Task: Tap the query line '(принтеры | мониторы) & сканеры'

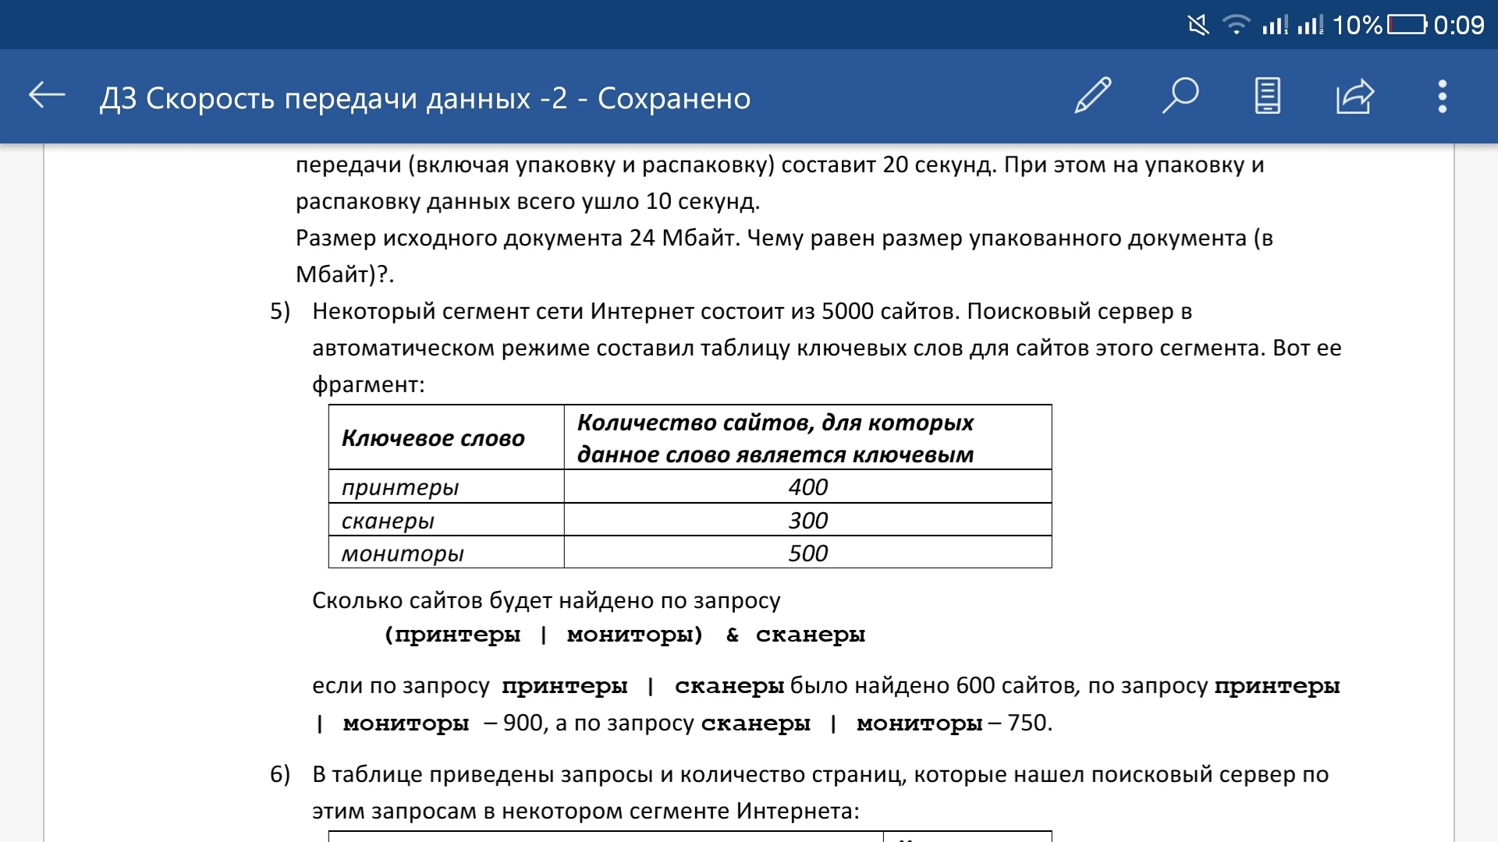Action: point(624,635)
